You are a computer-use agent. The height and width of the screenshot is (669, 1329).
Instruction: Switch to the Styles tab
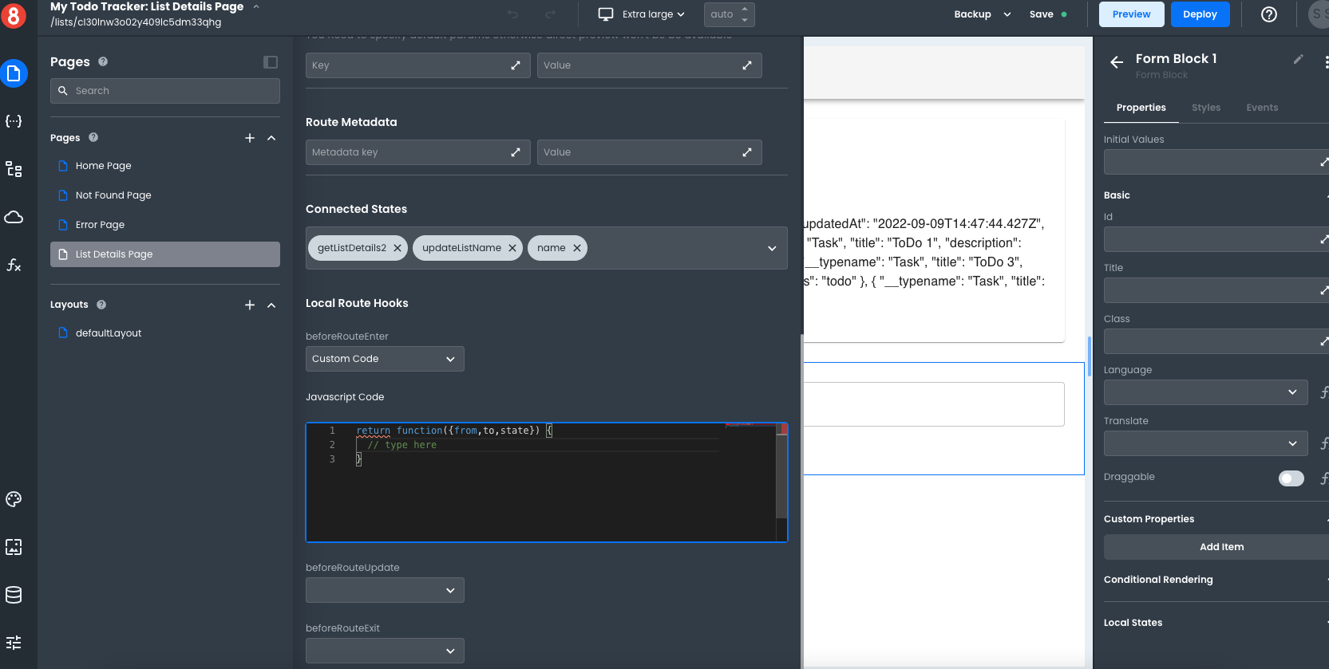tap(1205, 108)
